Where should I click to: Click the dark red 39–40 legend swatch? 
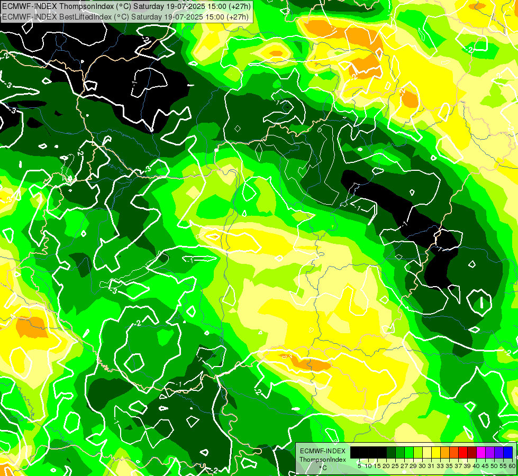(472, 452)
